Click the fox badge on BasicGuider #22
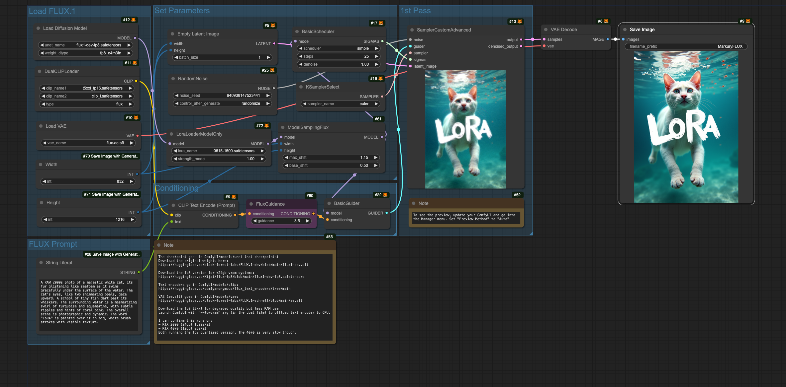The image size is (786, 387). click(385, 195)
